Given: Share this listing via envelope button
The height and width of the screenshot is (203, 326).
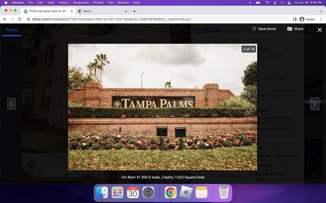Looking at the screenshot, I should pyautogui.click(x=295, y=29).
